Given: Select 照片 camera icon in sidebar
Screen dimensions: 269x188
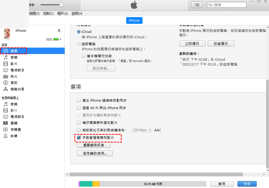Looking at the screenshot, I should [x=6, y=76].
